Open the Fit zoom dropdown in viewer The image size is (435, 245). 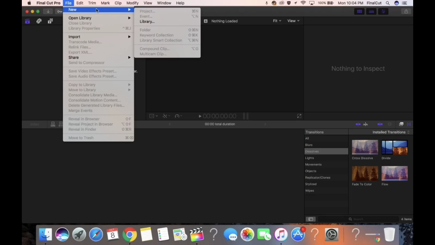277,21
